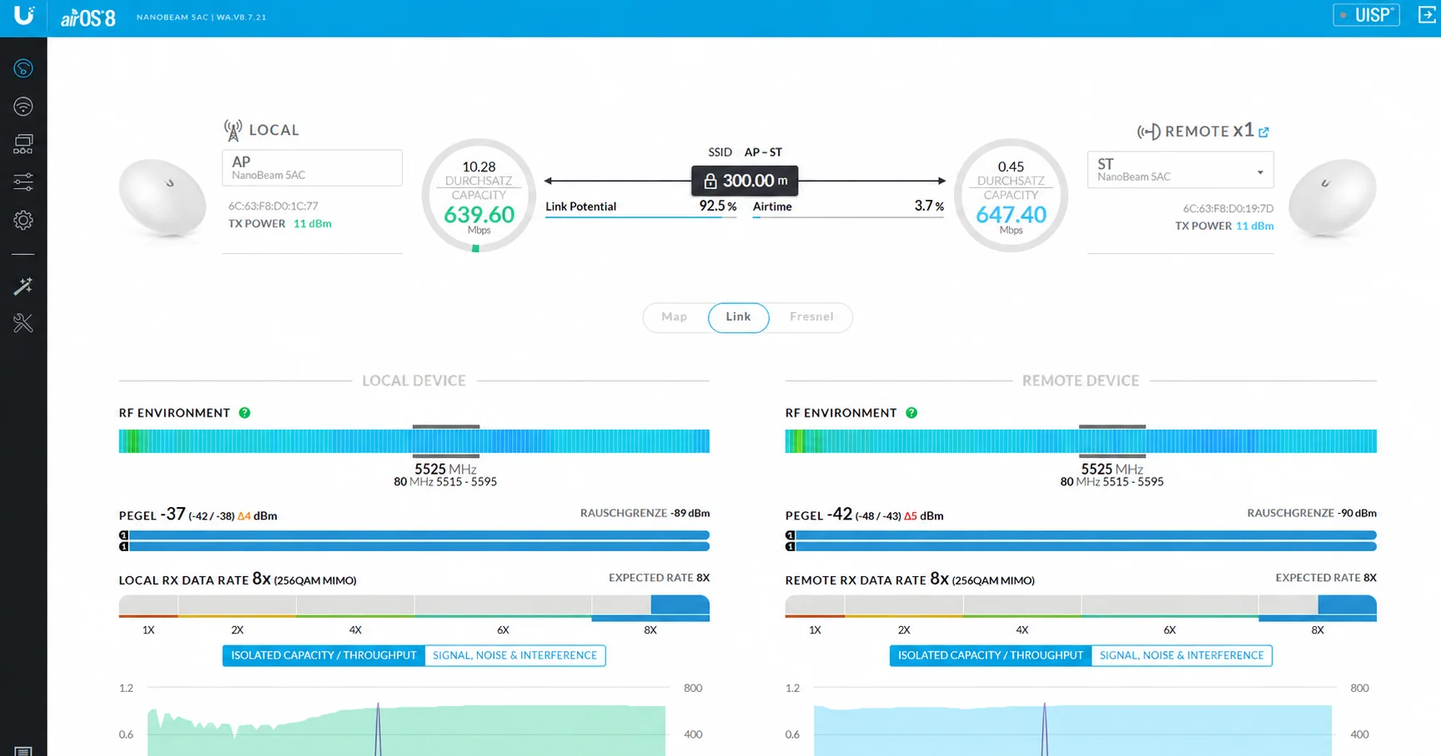Click the lock icon on the distance badge
1441x756 pixels.
pyautogui.click(x=710, y=181)
